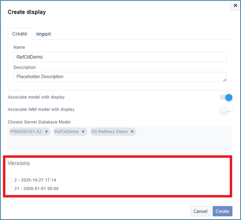Select version 21 - 2000-01-01 00:00

click(x=10, y=189)
